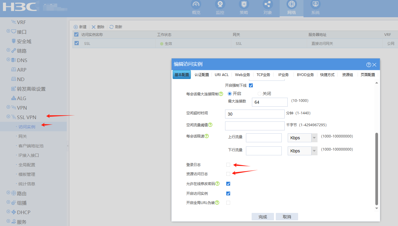Expand the 组播 tree node

pos(8,202)
